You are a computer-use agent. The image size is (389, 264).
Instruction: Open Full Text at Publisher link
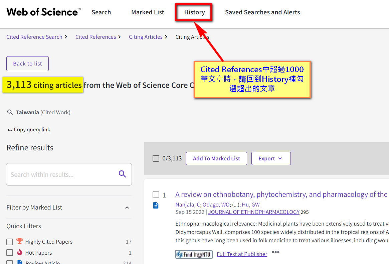point(242,254)
